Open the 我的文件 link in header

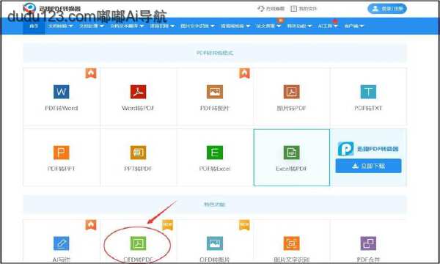tap(304, 9)
